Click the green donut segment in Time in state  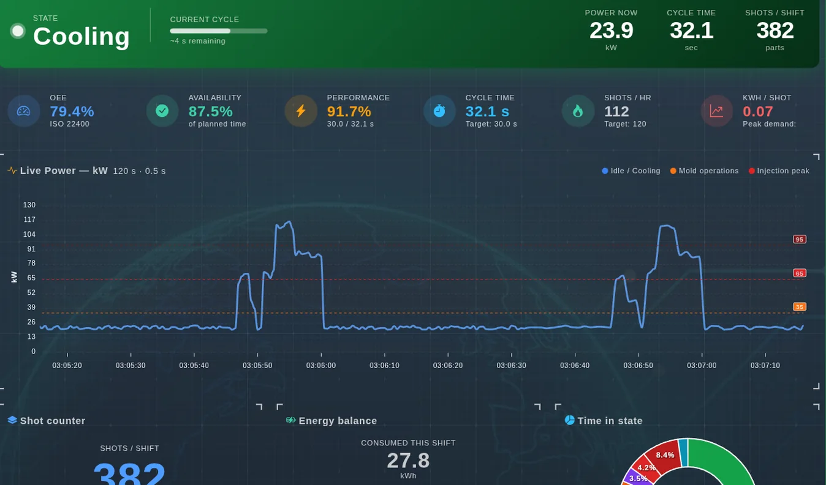click(723, 463)
